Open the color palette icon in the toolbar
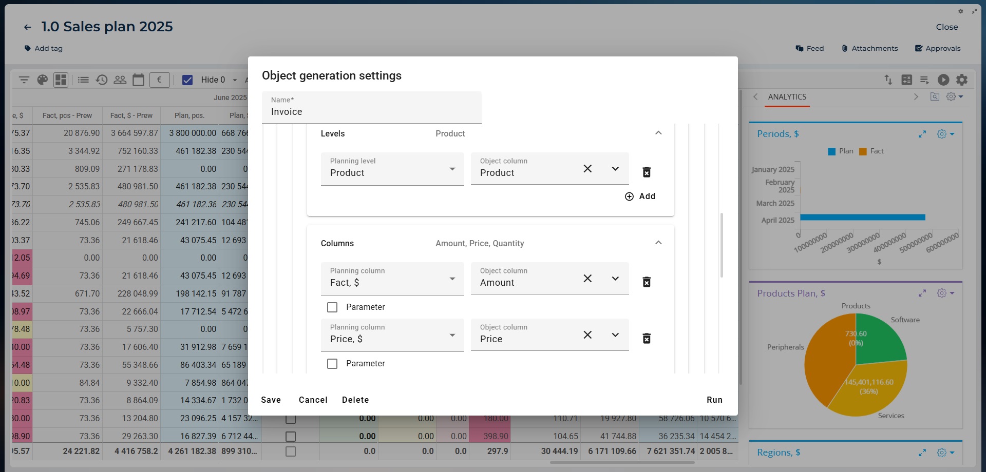The height and width of the screenshot is (472, 986). coord(43,80)
